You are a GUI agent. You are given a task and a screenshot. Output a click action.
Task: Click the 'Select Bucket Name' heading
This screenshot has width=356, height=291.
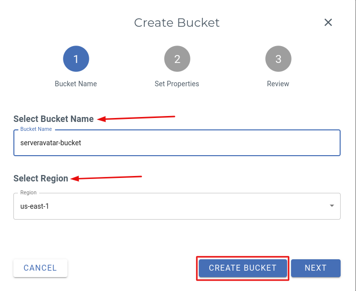click(x=54, y=119)
